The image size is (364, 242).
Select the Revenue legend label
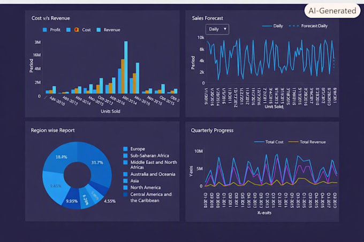(x=112, y=30)
